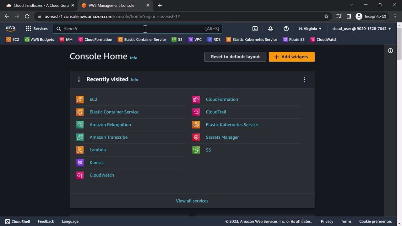The height and width of the screenshot is (226, 402).
Task: Toggle the browser side panel
Action: tap(349, 16)
